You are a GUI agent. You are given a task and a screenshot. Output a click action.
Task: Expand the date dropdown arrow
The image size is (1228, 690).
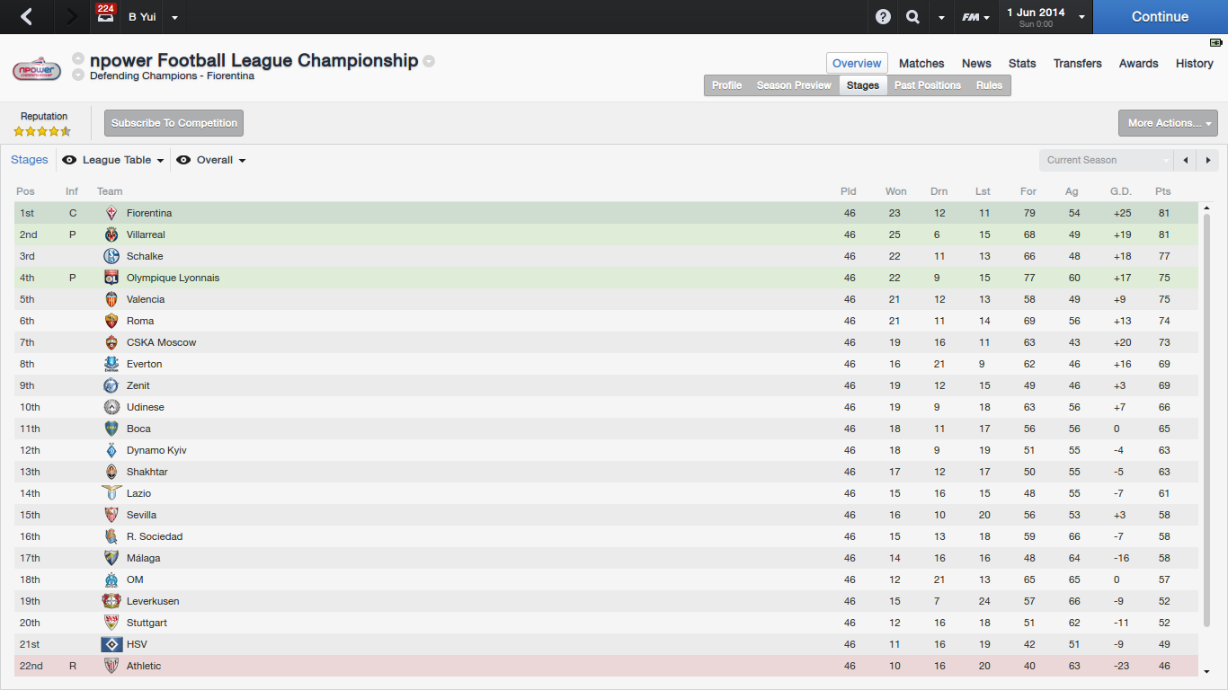(1081, 17)
